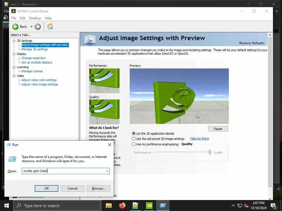
Task: Open Change resolution
Action: pos(34,58)
